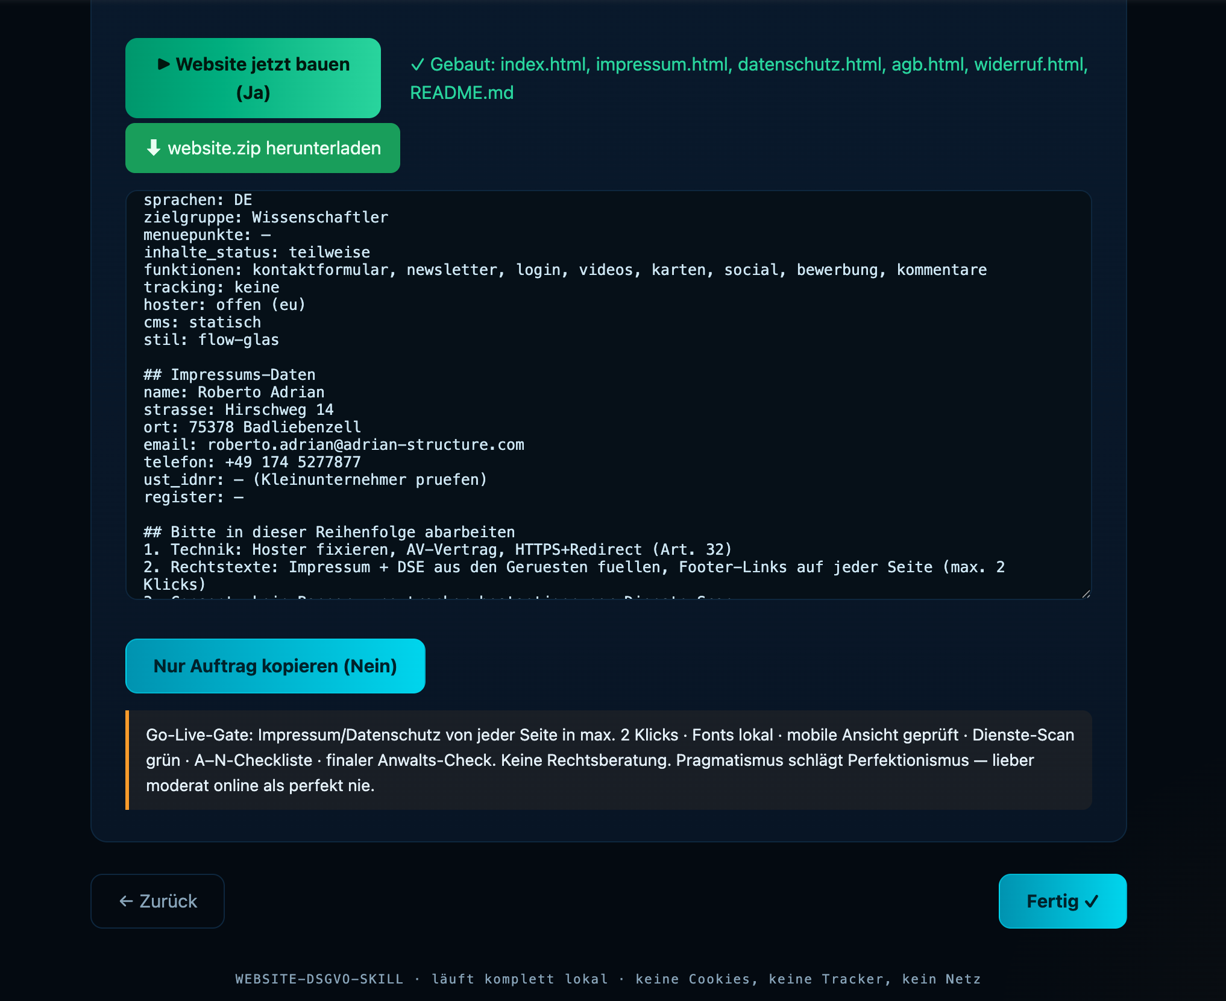This screenshot has height=1001, width=1226.
Task: Click the resize handle of the order textarea
Action: click(1086, 594)
